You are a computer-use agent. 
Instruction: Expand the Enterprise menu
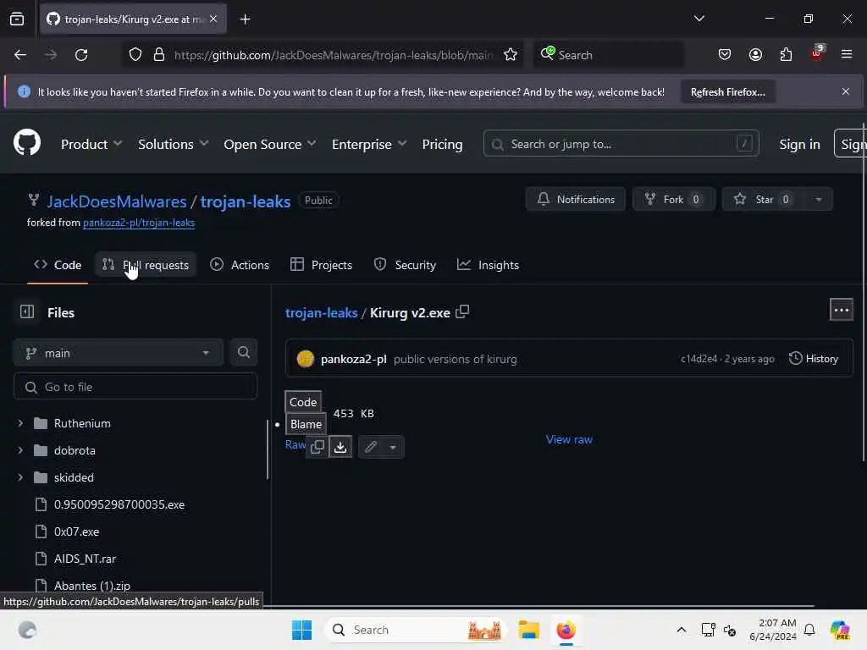tap(369, 144)
